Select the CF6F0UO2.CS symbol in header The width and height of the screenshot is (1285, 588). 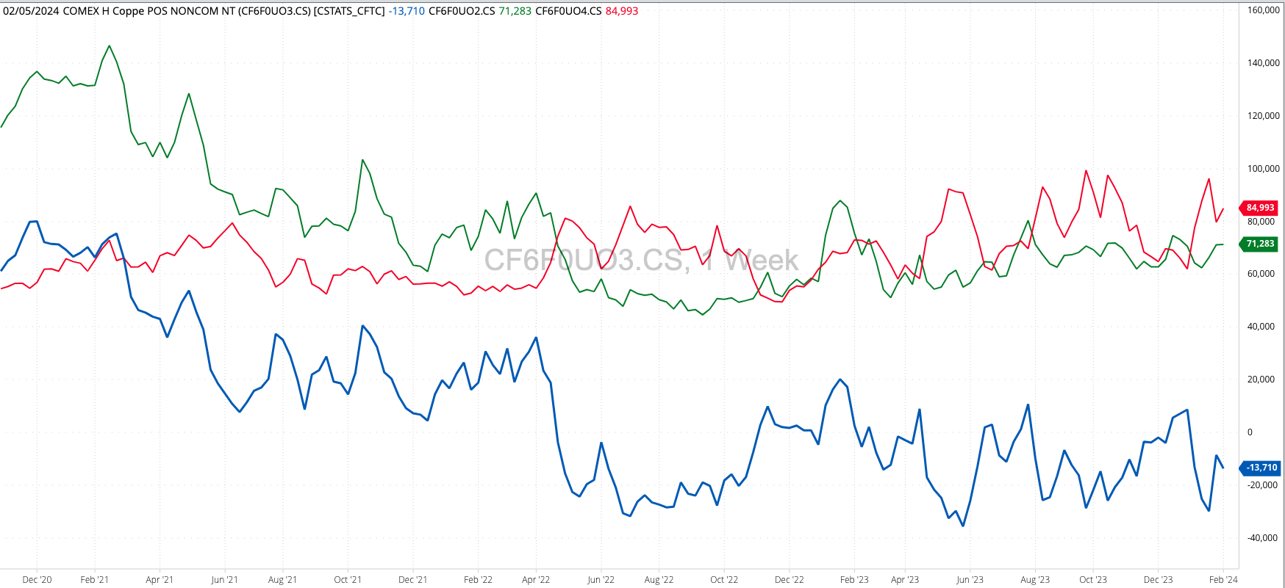462,11
